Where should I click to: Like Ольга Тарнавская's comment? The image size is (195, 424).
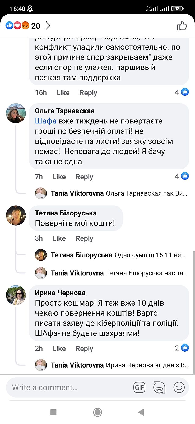(59, 177)
